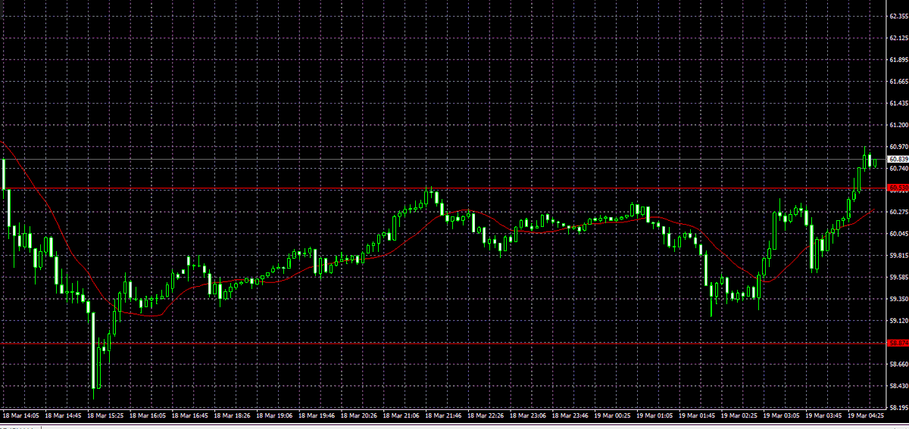
Task: Click the 18 Mar 18:26 time label
Action: (x=233, y=415)
